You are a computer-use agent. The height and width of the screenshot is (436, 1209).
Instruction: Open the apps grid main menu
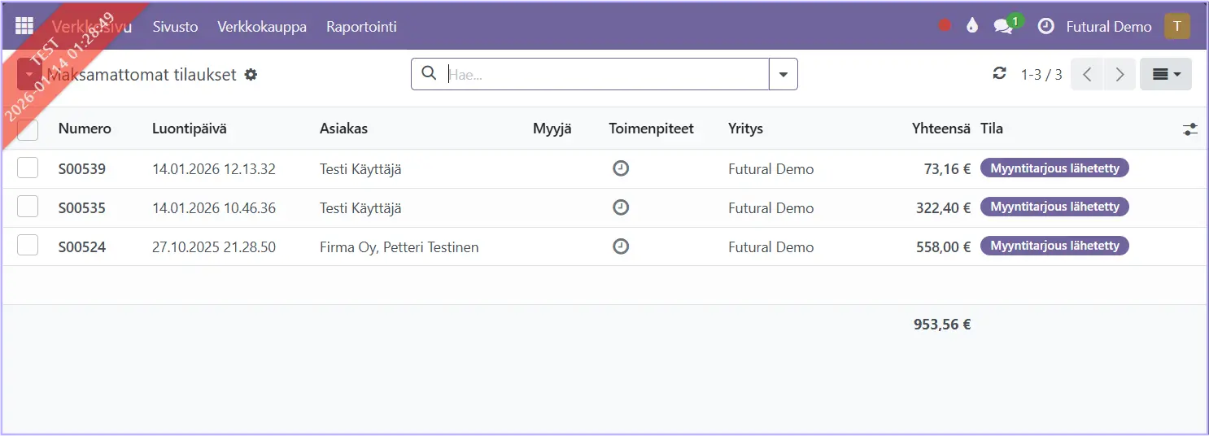pos(24,26)
